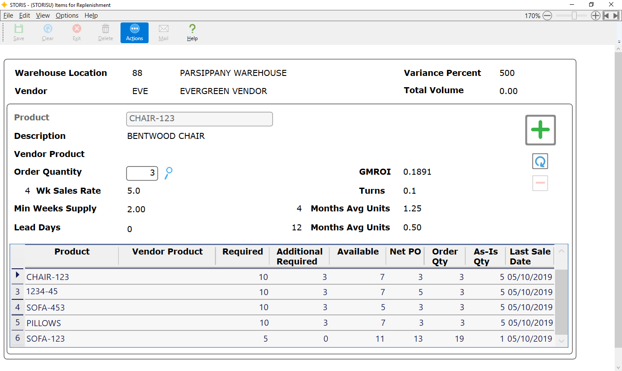The height and width of the screenshot is (371, 622).
Task: Click the CHAIR-123 cell in grid
Action: (48, 277)
